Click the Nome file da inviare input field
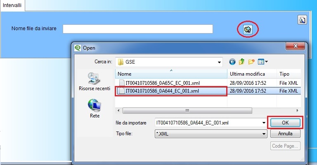This screenshot has height=165, width=317. coord(138,29)
